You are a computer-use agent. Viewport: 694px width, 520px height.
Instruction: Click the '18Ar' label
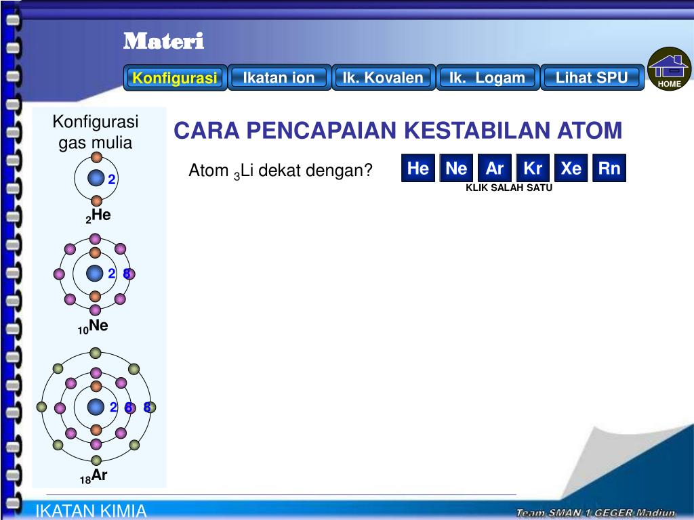94,476
